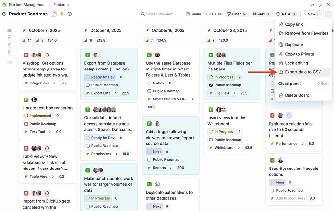Select Delete Board from the menu
The image size is (334, 211).
pos(303,95)
